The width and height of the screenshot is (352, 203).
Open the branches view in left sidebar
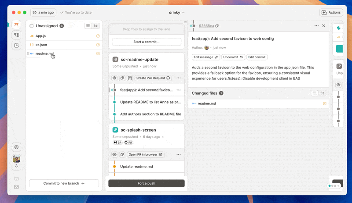point(16,35)
